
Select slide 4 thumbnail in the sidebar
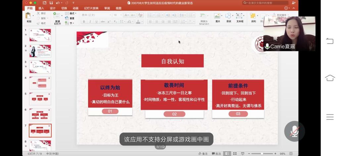tap(40, 83)
